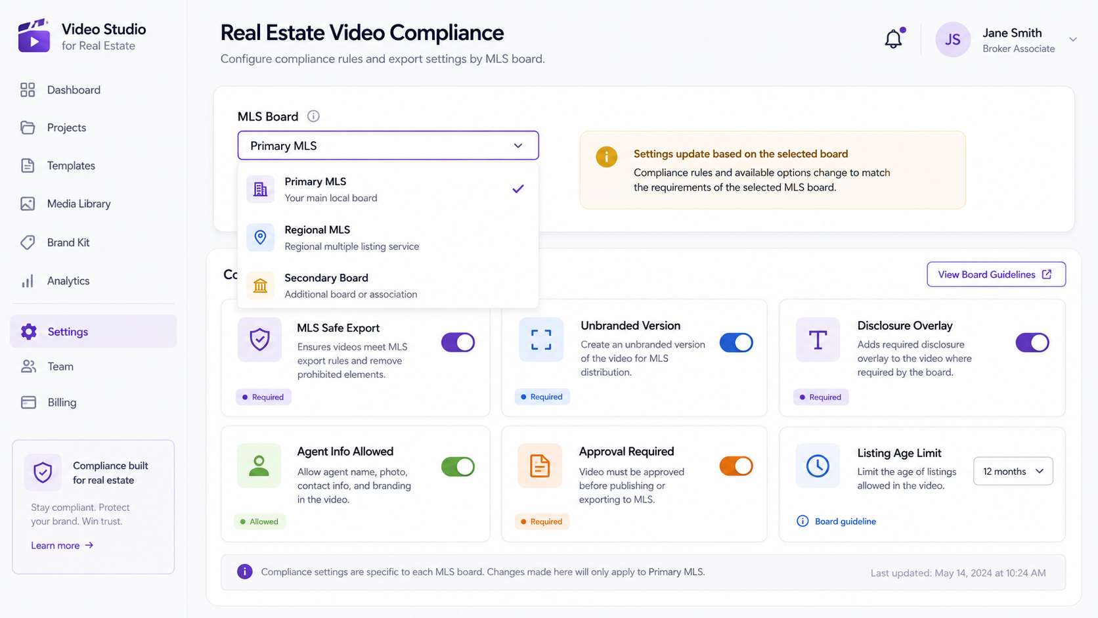Click the Secondary Board bank icon
The height and width of the screenshot is (618, 1098).
(x=261, y=286)
